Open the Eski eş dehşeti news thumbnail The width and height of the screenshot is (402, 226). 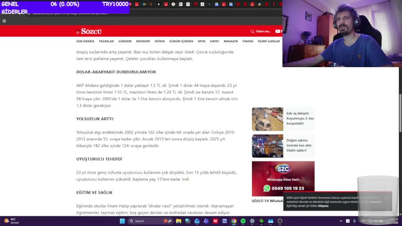[x=268, y=119]
